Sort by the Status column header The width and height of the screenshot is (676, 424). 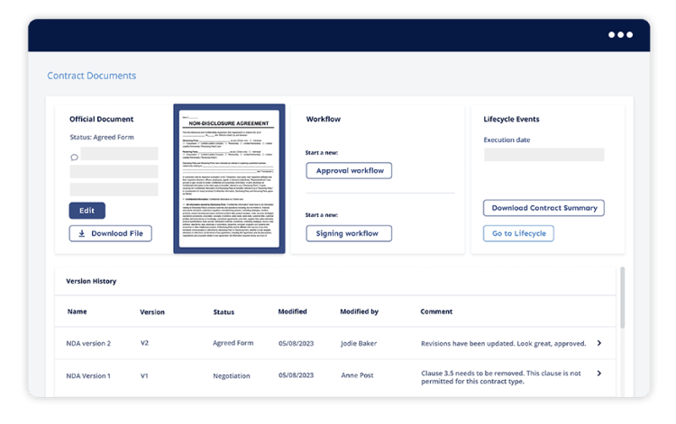click(x=224, y=311)
